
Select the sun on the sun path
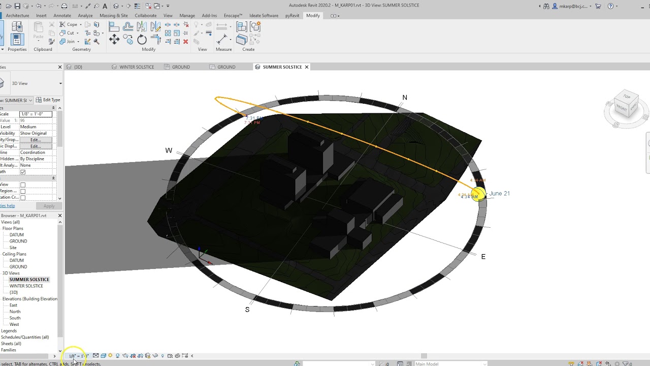click(x=477, y=194)
